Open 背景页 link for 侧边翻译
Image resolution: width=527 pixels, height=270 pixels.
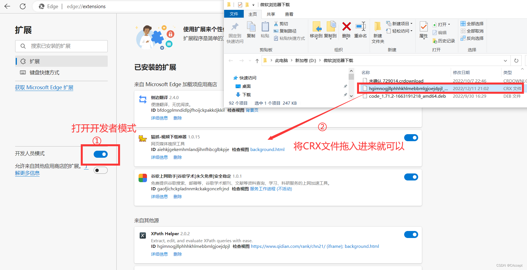point(252,110)
